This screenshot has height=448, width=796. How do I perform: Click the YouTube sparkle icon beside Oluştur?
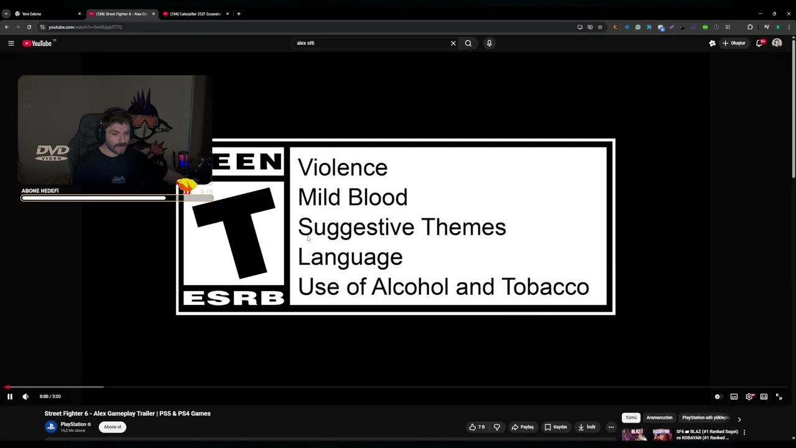click(x=712, y=43)
